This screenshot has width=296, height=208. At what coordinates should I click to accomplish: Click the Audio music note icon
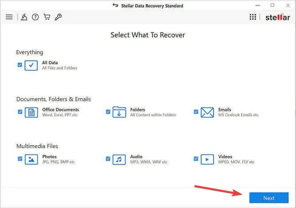tap(119, 159)
